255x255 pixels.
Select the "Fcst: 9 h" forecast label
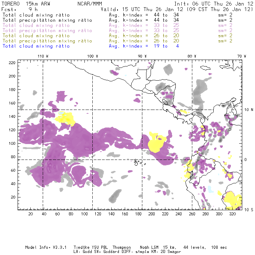pos(20,9)
